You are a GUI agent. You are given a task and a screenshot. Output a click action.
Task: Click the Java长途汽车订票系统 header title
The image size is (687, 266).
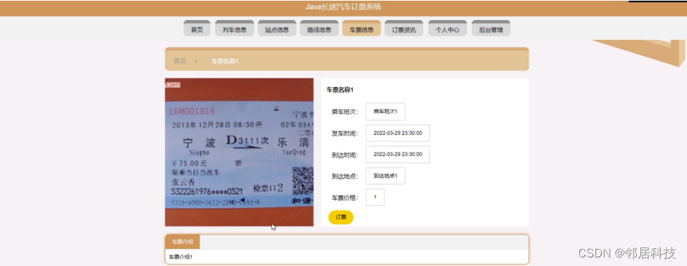click(x=343, y=7)
